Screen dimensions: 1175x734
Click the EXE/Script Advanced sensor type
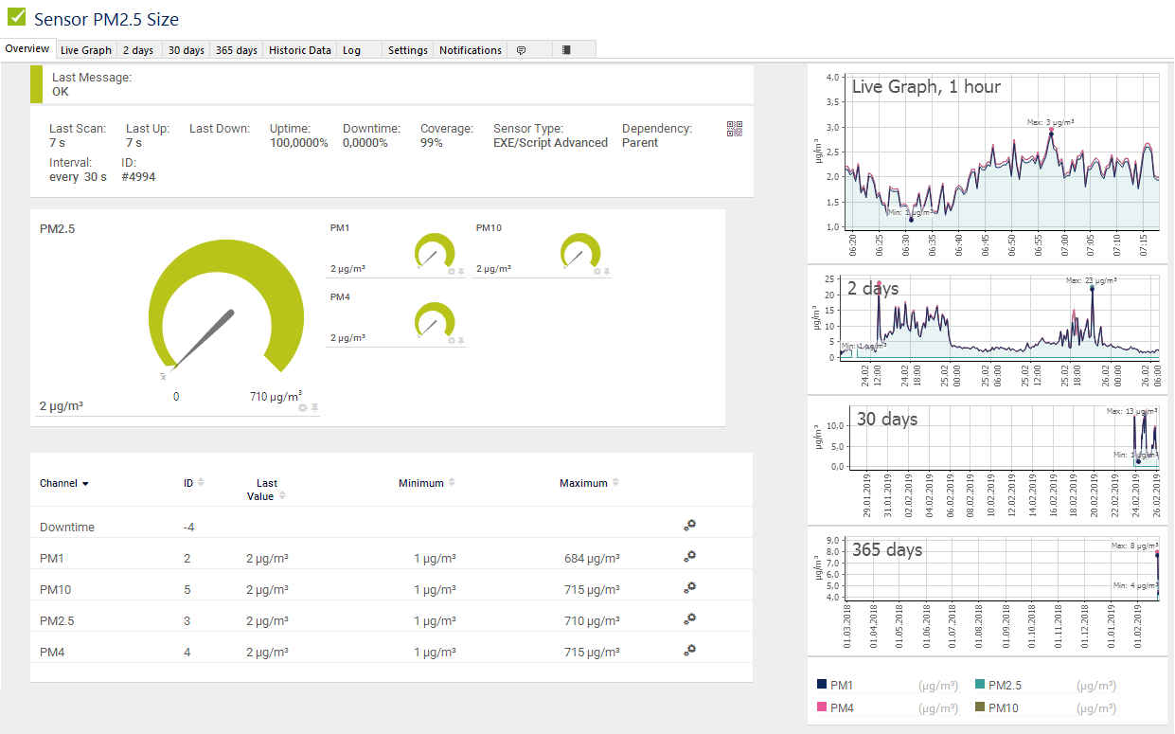tap(550, 143)
